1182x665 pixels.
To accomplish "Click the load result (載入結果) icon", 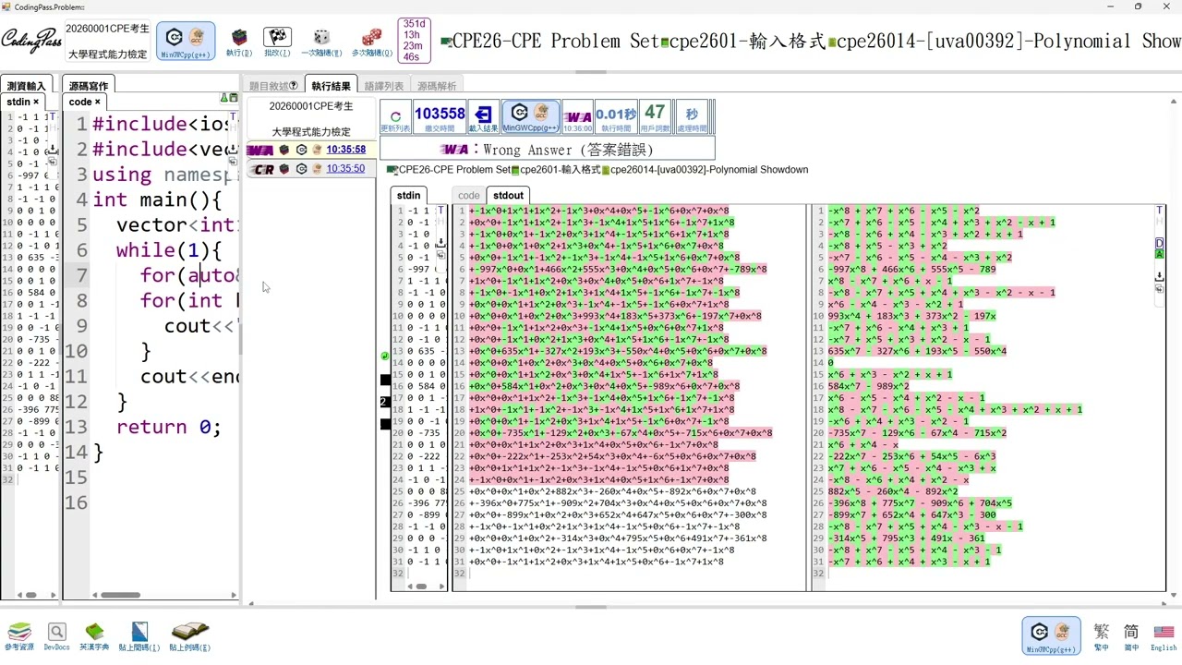I will (483, 118).
